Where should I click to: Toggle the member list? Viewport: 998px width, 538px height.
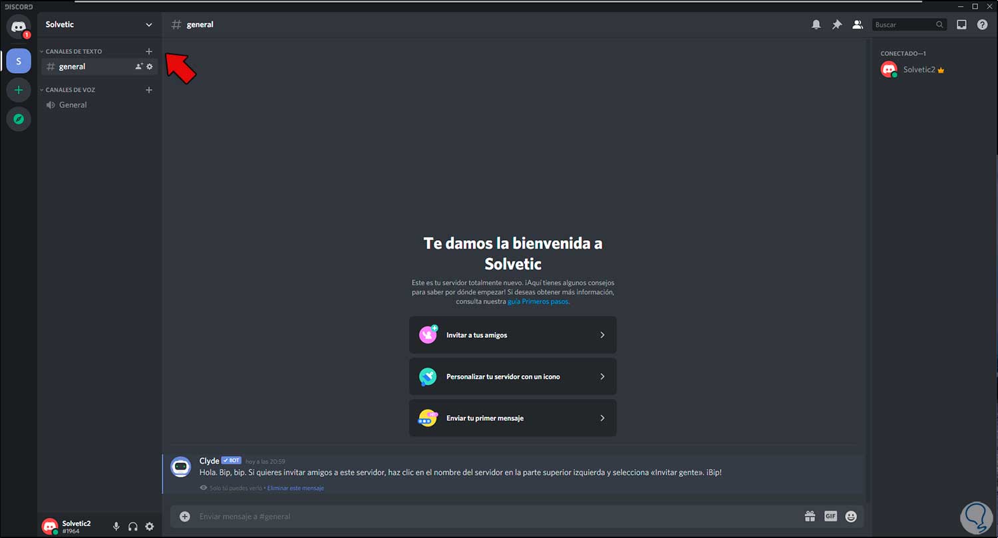[x=858, y=25]
